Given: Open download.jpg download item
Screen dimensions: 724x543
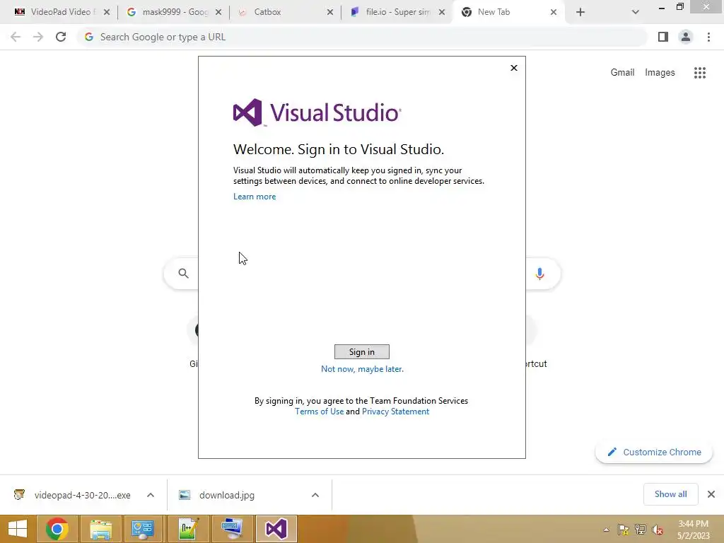Looking at the screenshot, I should [x=217, y=495].
